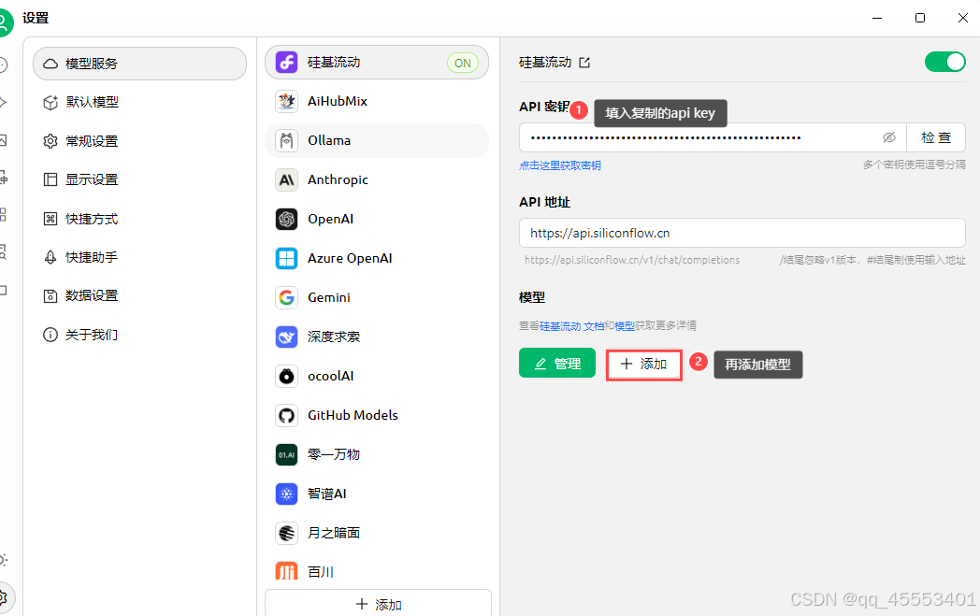Open the 常规设置 settings section

point(140,141)
